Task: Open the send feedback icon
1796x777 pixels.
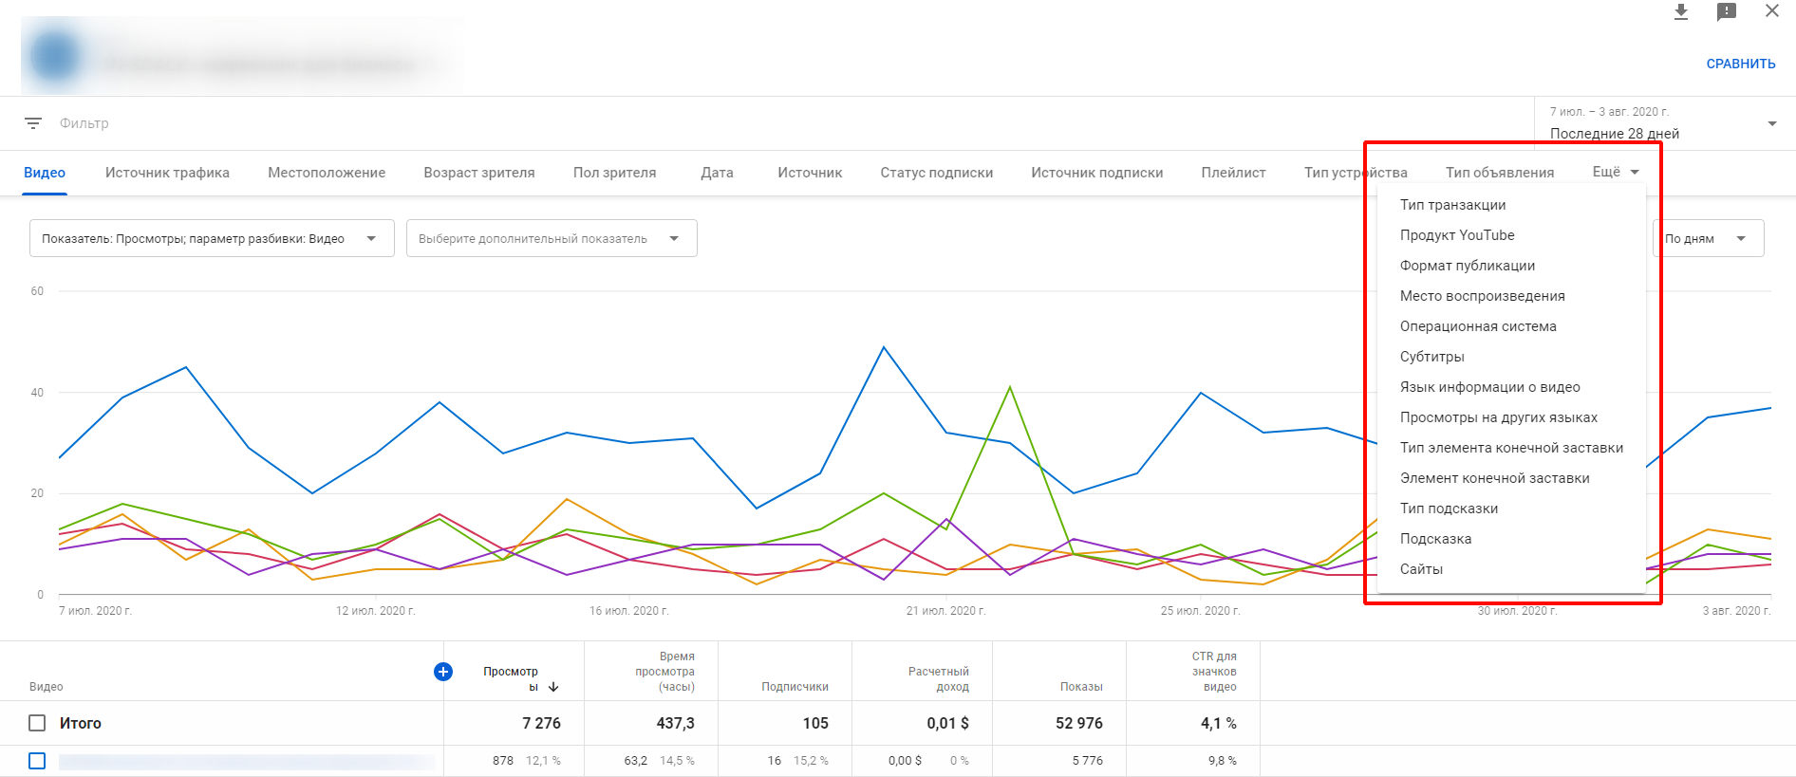Action: coord(1727,11)
